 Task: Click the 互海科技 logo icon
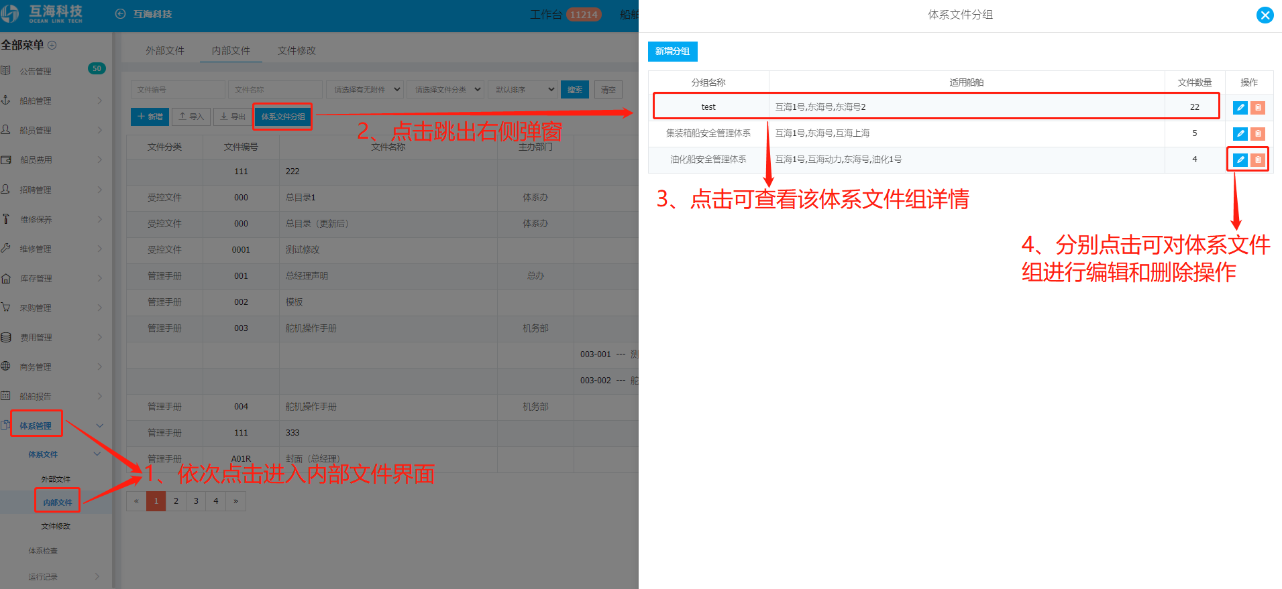click(9, 13)
